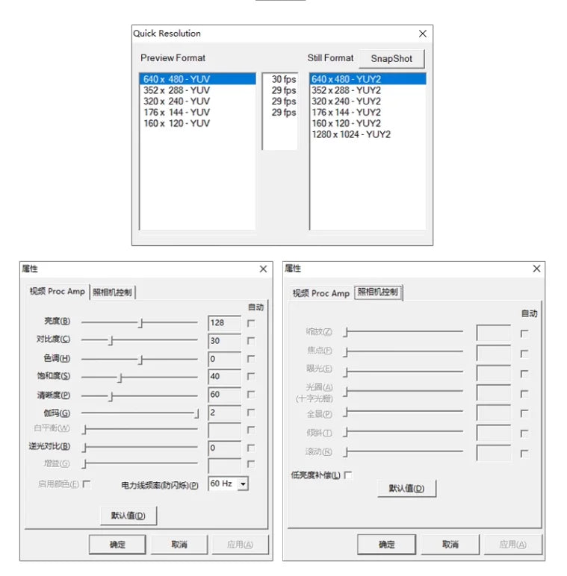This screenshot has height=576, width=567.
Task: Edit sharpness value field showing 60
Action: tap(224, 395)
